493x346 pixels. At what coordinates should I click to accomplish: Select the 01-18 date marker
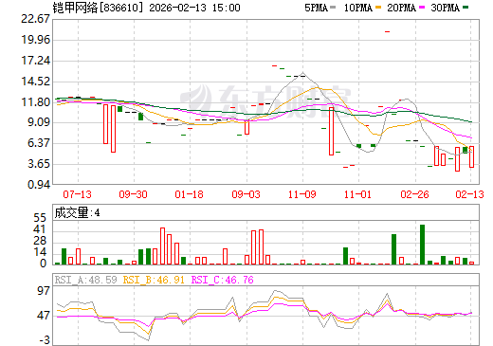coord(189,194)
